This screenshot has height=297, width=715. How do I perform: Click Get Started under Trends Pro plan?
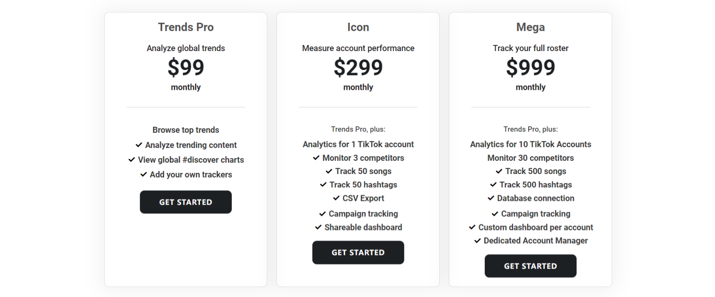(185, 202)
